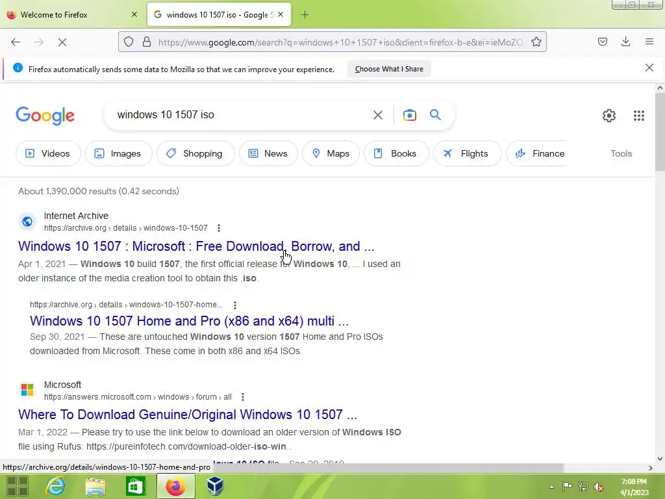Click the answers.microsoft.com windows forum URL
This screenshot has height=499, width=665.
[138, 397]
